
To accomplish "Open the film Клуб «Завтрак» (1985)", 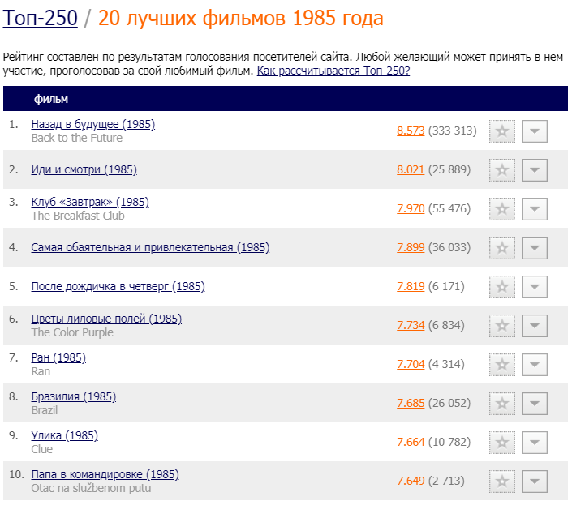I will 90,202.
